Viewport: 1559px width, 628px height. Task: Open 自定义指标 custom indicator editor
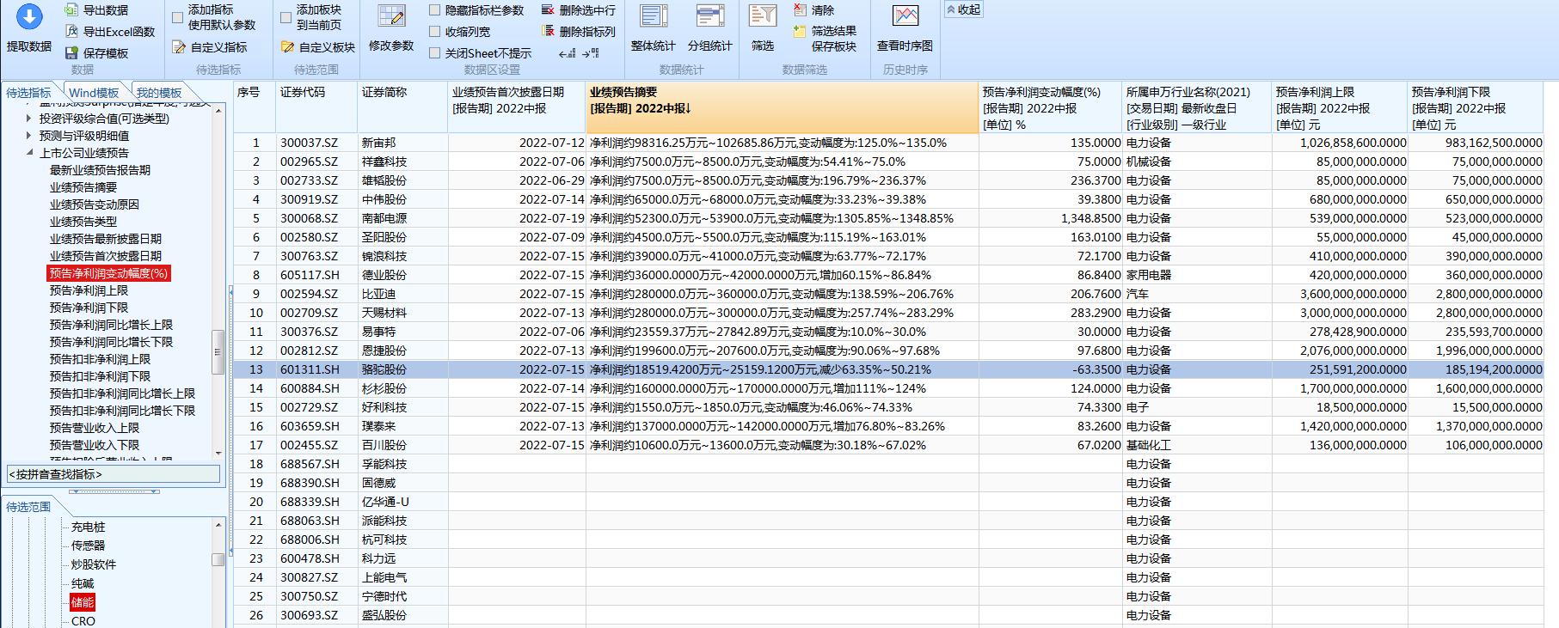coord(209,47)
